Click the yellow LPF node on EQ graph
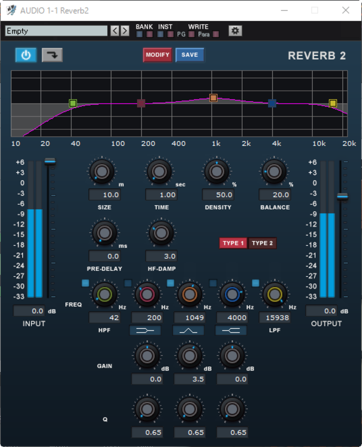The height and width of the screenshot is (447, 362). click(x=333, y=103)
